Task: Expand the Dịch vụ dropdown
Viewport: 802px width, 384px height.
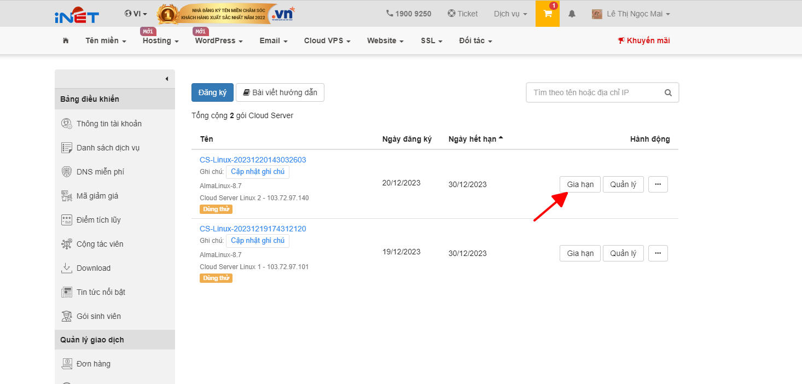Action: [x=509, y=14]
